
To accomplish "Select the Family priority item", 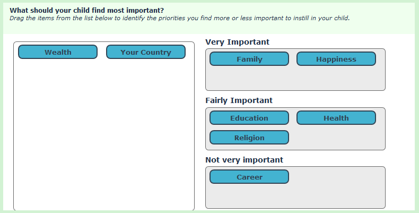I will point(249,59).
